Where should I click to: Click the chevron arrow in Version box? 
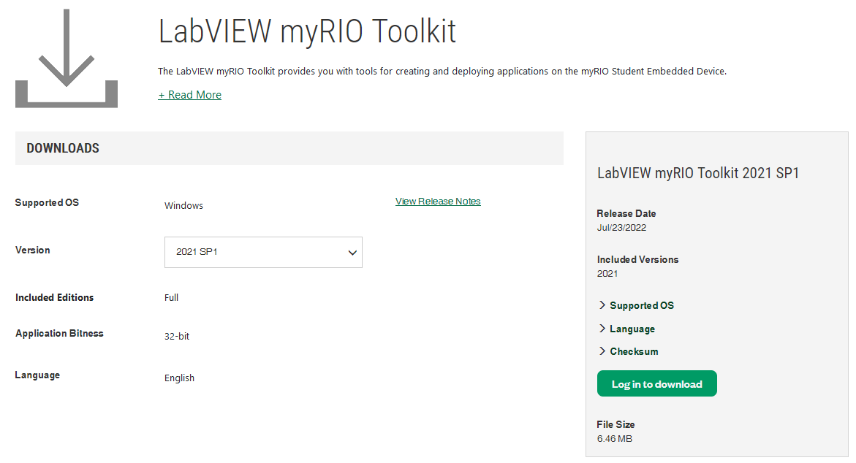point(352,253)
